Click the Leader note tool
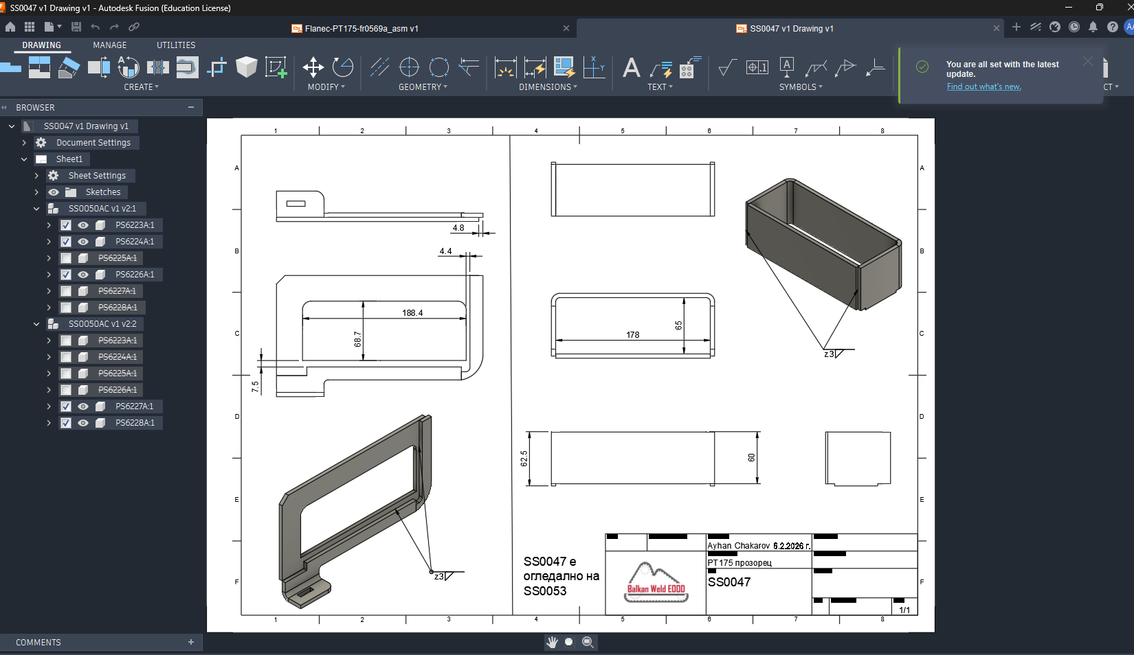 (x=661, y=68)
